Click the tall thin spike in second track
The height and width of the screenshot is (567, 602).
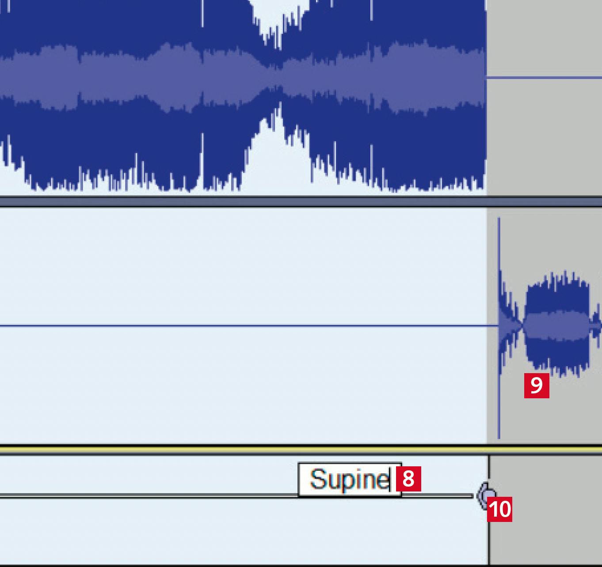point(499,328)
